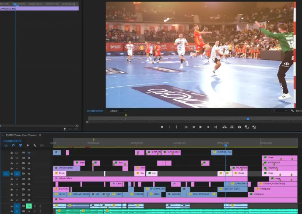Click the filter icon in Source panel

click(65, 129)
